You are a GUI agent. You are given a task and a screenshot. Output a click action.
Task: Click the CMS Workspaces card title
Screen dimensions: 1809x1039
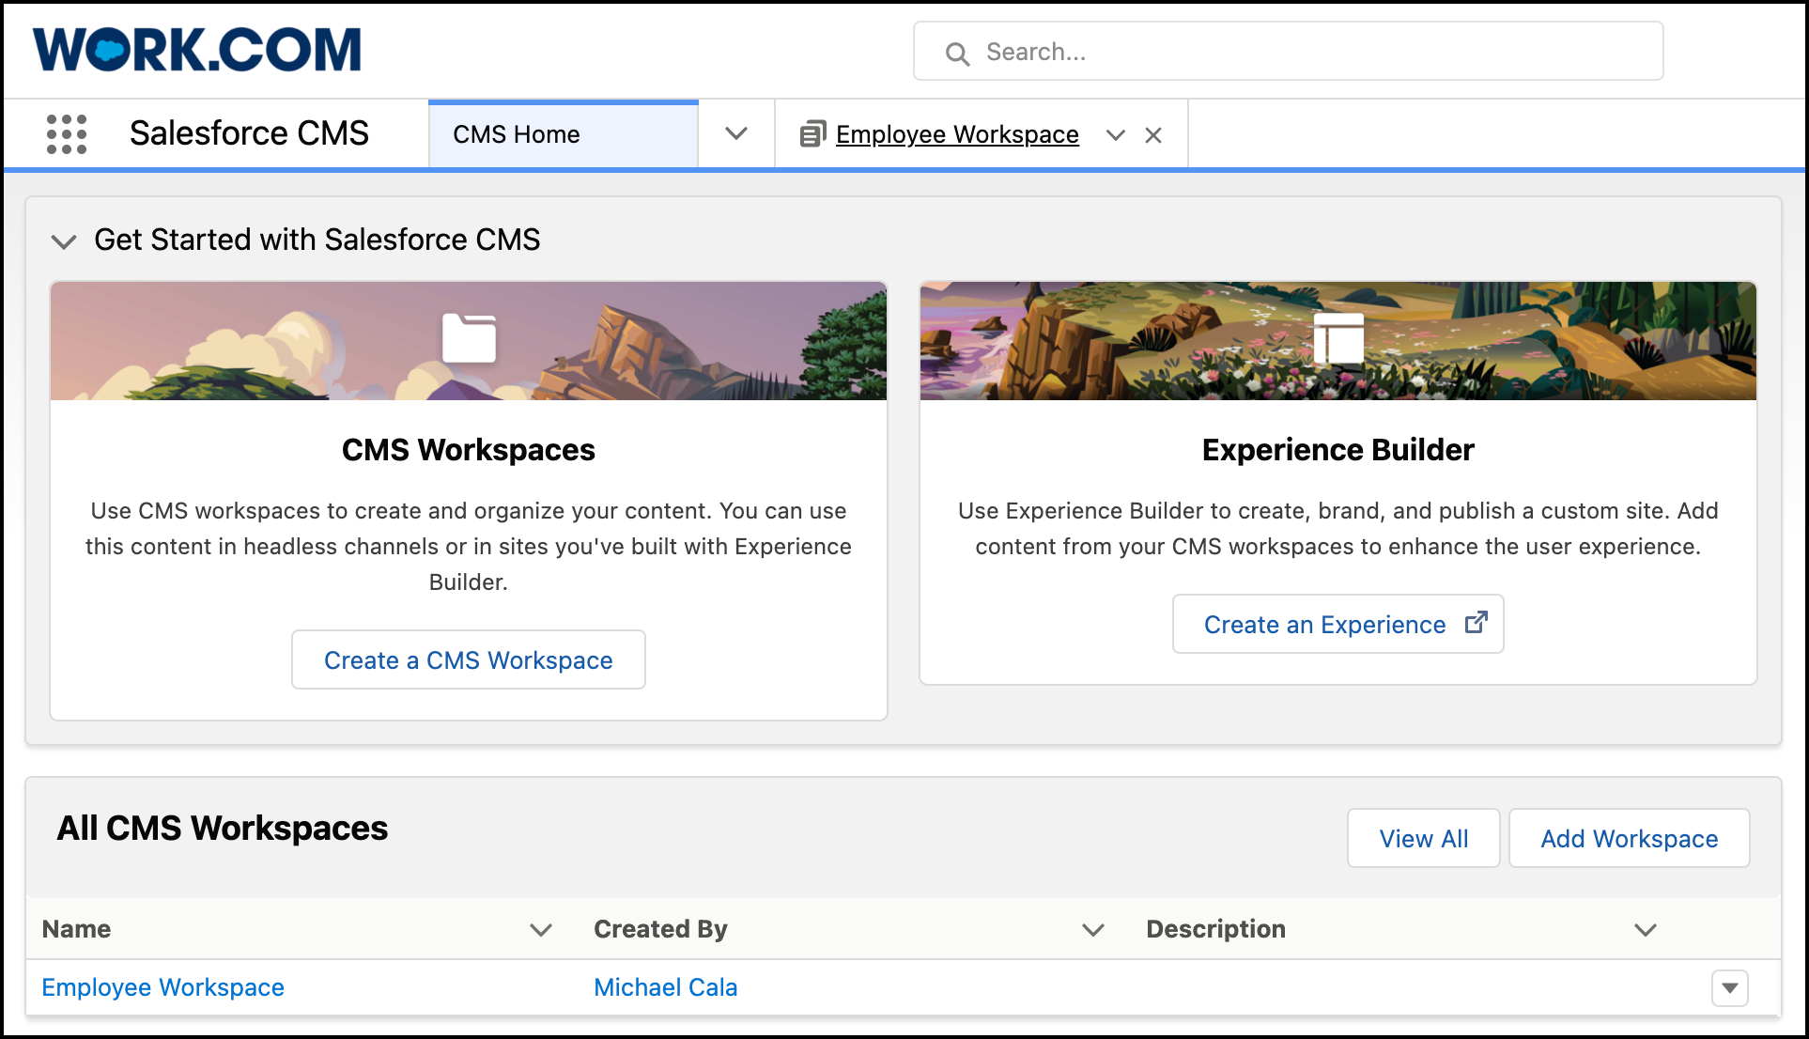(x=469, y=450)
